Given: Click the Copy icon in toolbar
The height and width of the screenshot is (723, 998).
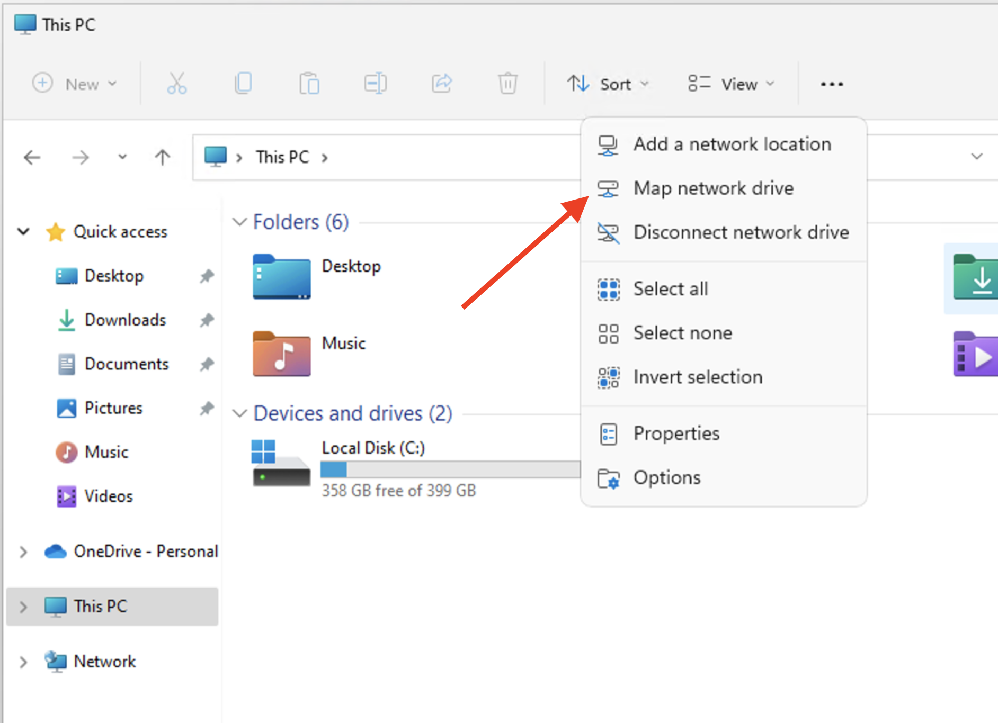Looking at the screenshot, I should tap(243, 83).
